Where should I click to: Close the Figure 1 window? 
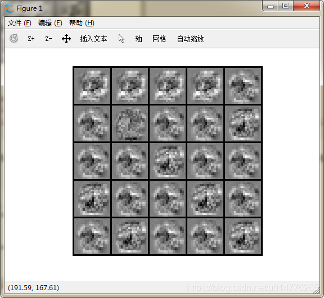[307, 6]
